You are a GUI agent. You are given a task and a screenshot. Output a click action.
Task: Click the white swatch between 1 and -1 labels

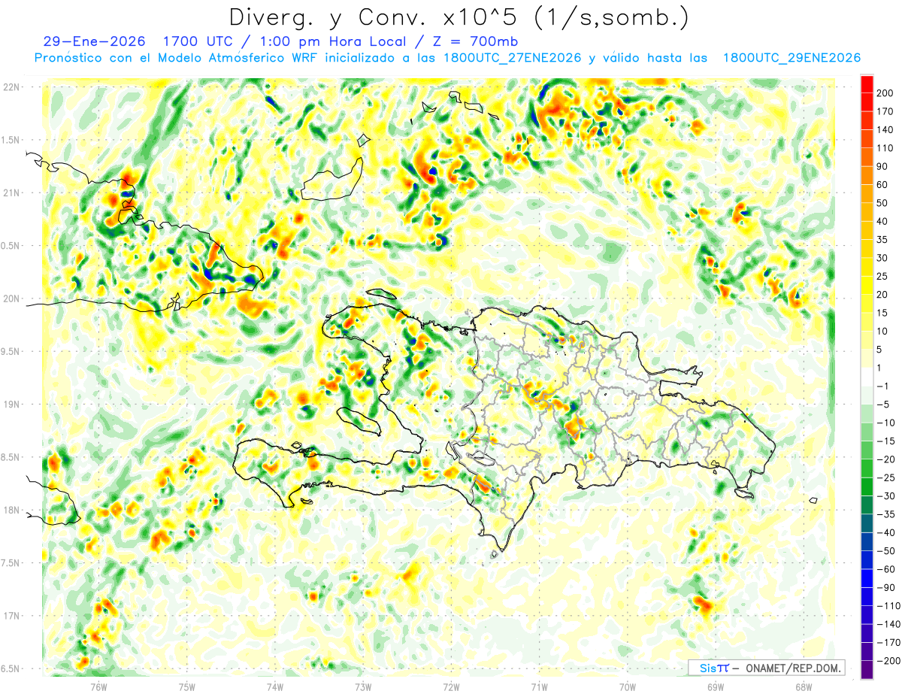[867, 377]
